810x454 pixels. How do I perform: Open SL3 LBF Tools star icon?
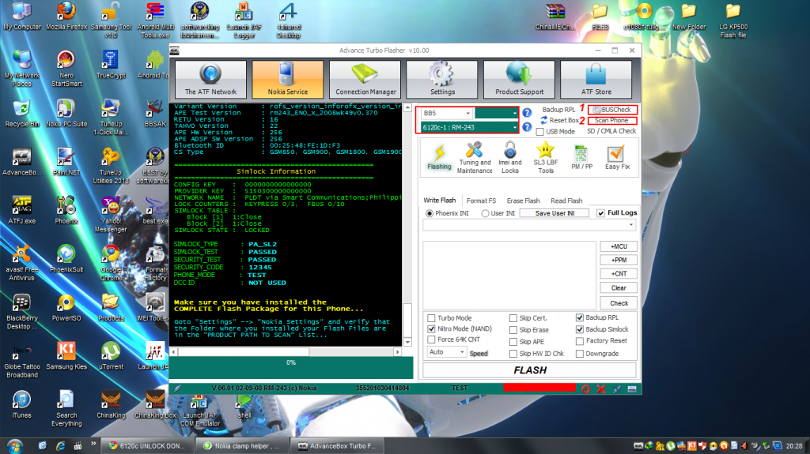(546, 157)
